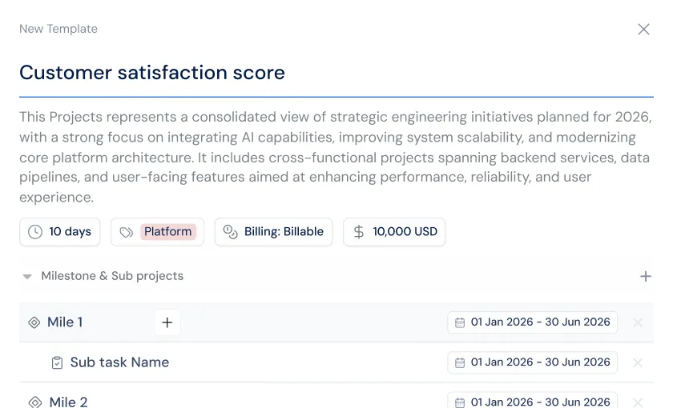
Task: Click the dollar sign icon
Action: pyautogui.click(x=358, y=232)
